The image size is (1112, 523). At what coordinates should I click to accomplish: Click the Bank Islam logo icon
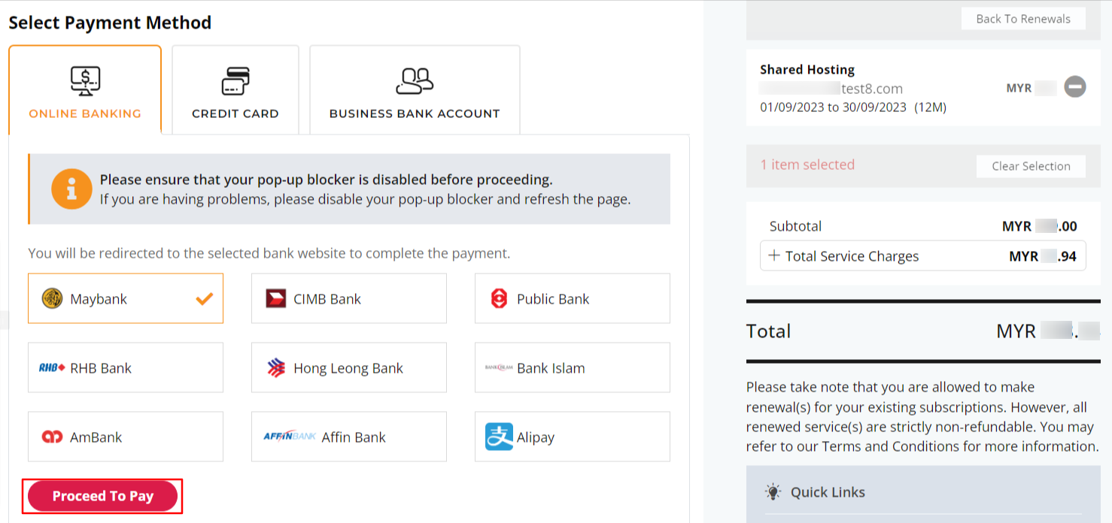coord(499,367)
